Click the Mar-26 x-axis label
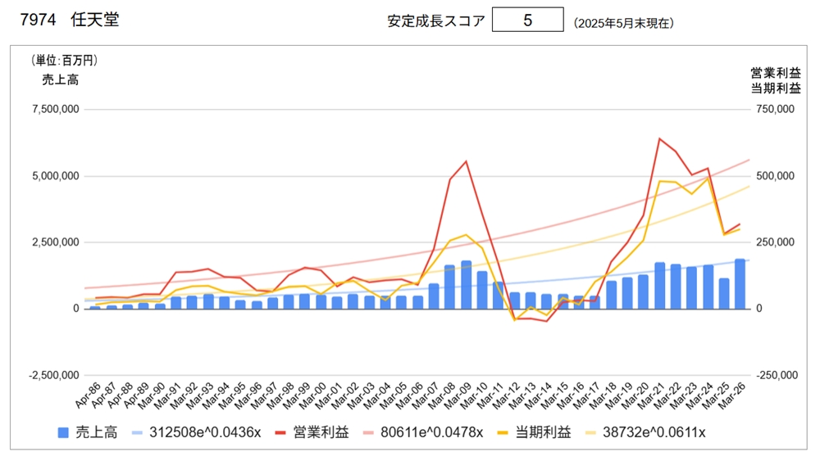Screen dimensions: 820x461 point(732,395)
